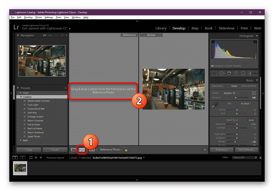The width and height of the screenshot is (274, 191).
Task: Activate the Spot Removal tool
Action: pos(222,73)
